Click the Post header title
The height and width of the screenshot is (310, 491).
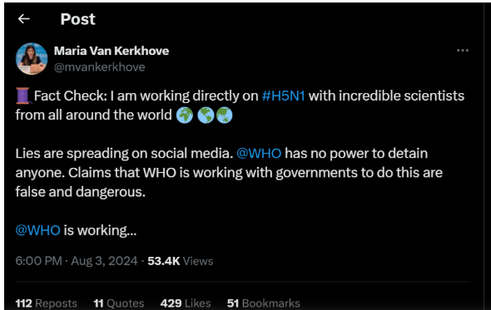(x=77, y=19)
